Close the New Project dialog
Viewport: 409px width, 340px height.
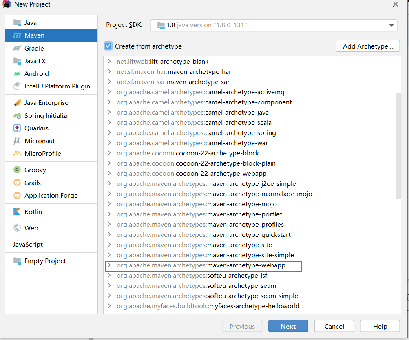(396, 4)
